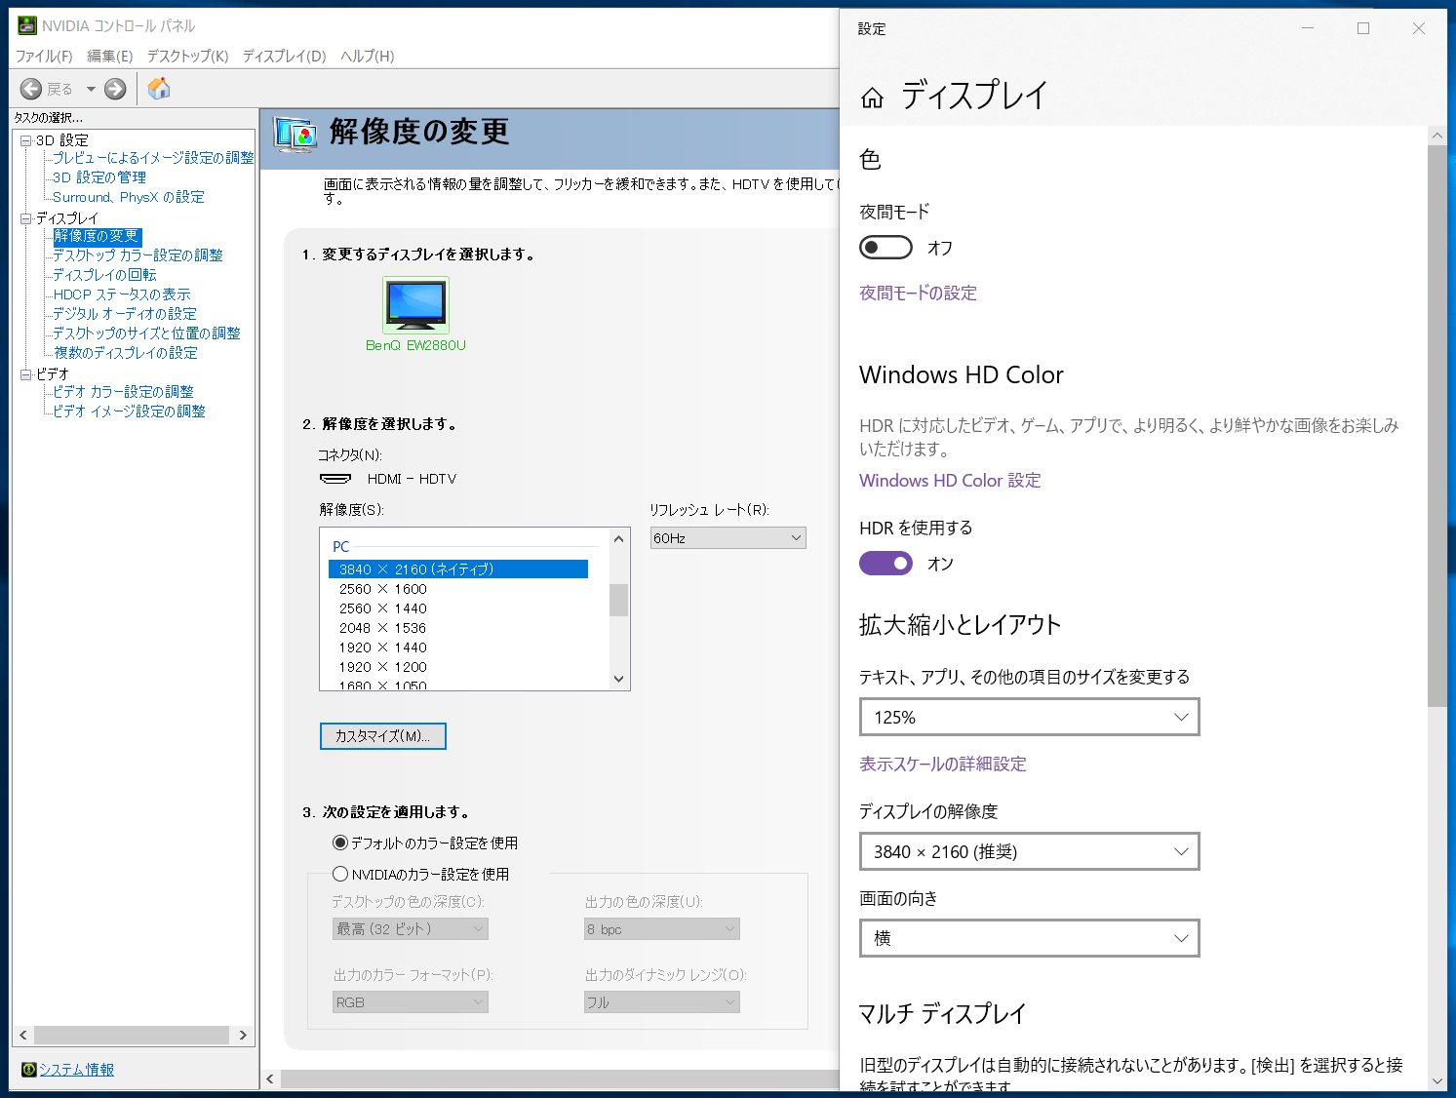This screenshot has width=1456, height=1098.
Task: Click the システム情報 info icon
Action: point(29,1070)
